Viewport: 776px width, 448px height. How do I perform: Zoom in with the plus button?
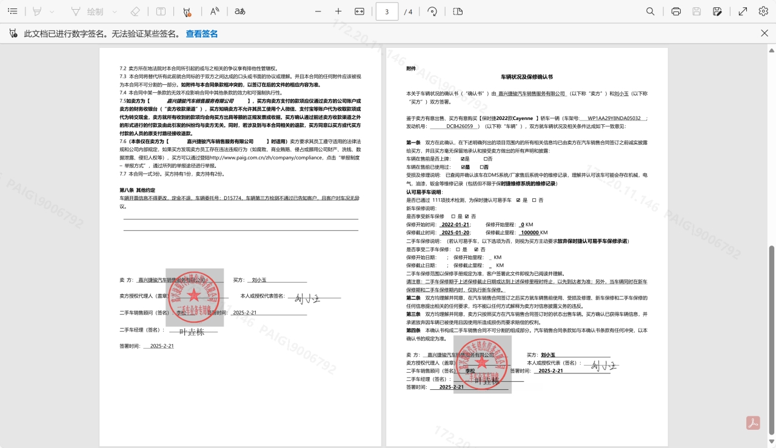point(338,12)
